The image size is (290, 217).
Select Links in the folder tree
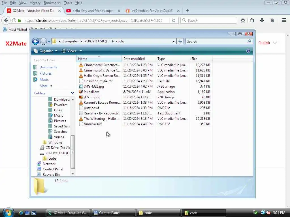pyautogui.click(x=55, y=110)
